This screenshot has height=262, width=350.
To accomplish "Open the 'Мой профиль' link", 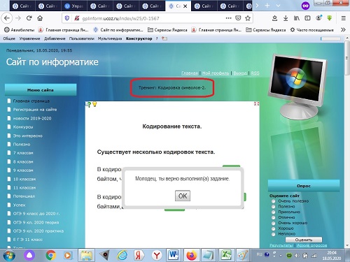I will [216, 73].
